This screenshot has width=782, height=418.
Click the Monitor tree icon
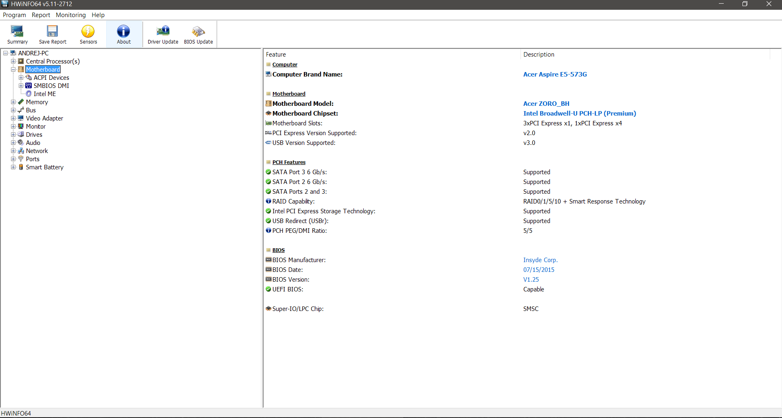click(x=21, y=126)
